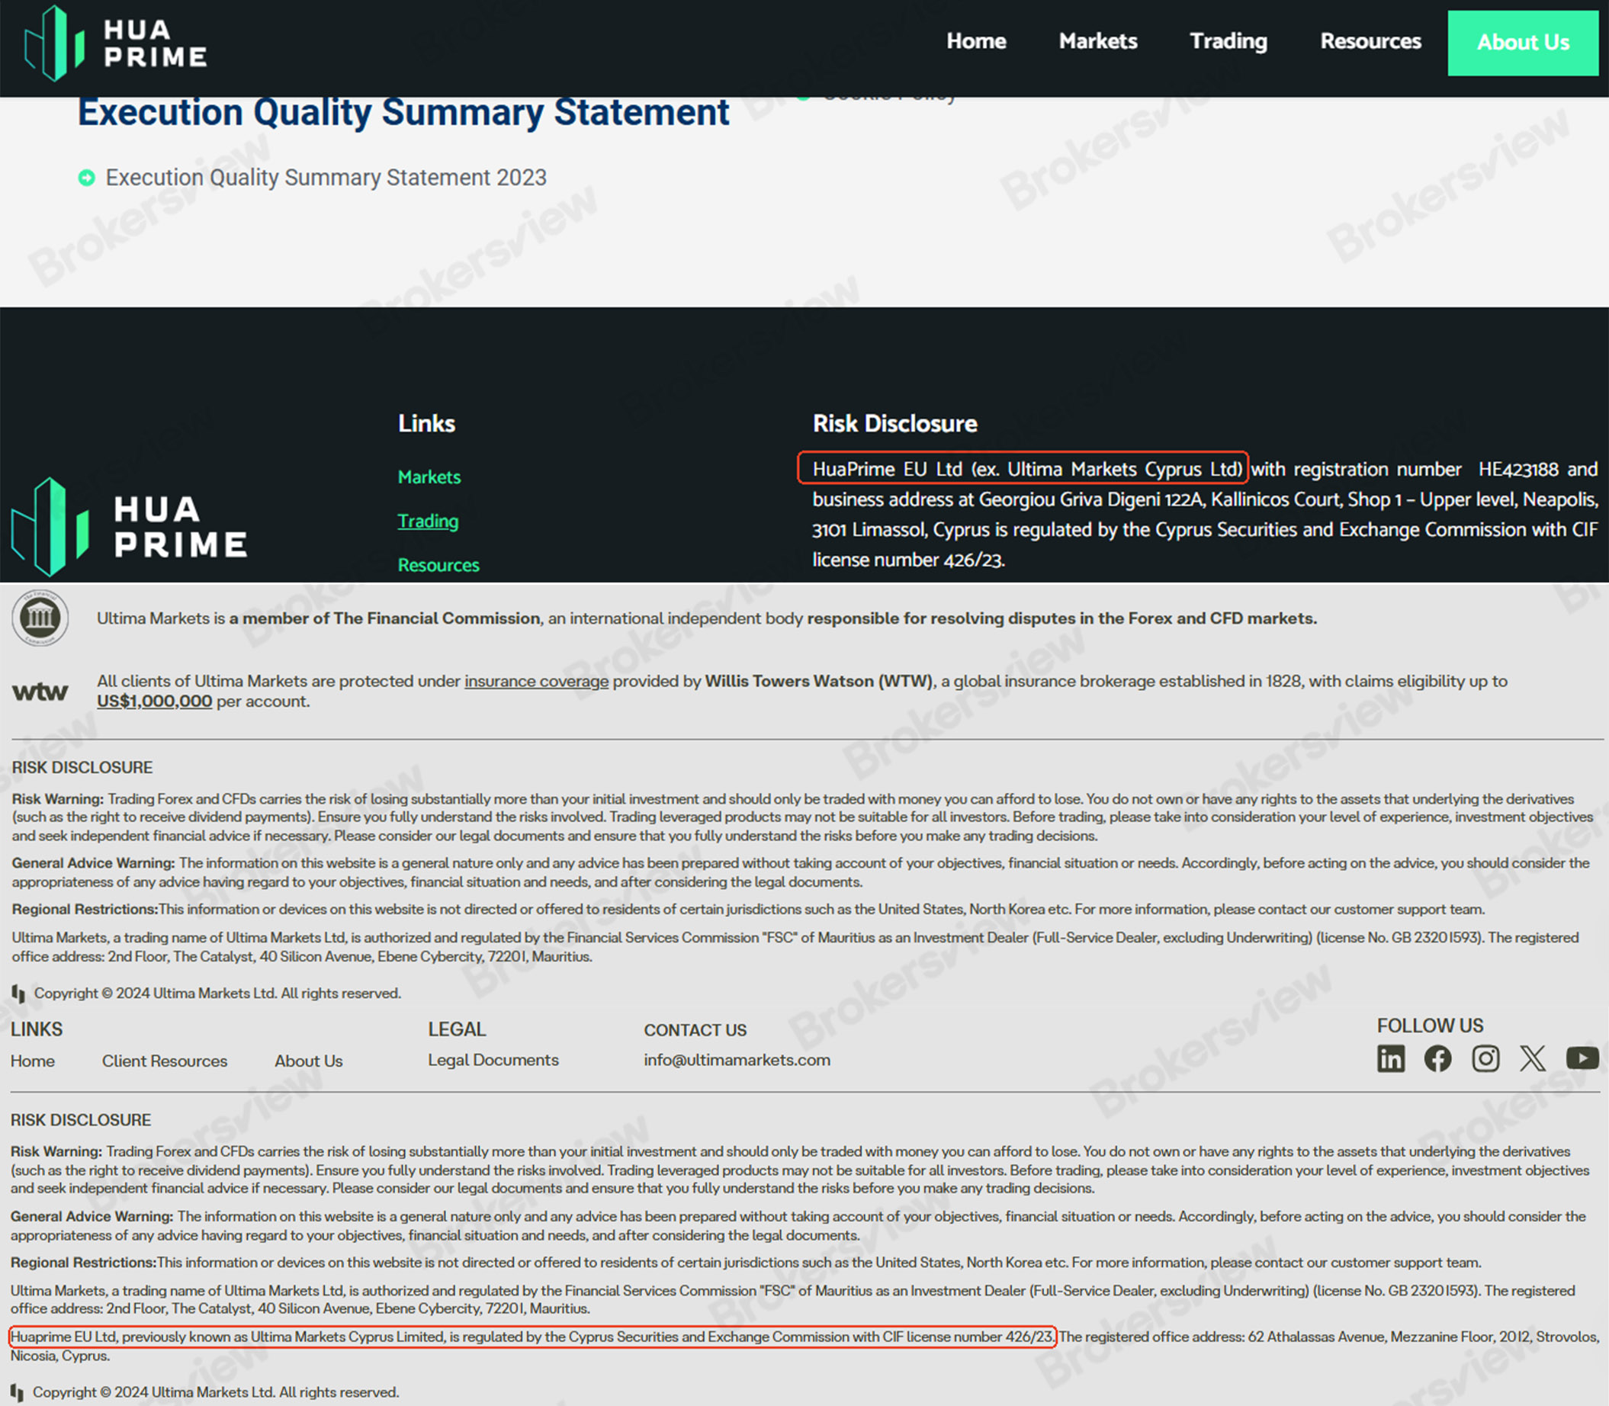Click the LinkedIn icon under Follow Us
This screenshot has width=1609, height=1406.
click(x=1390, y=1058)
